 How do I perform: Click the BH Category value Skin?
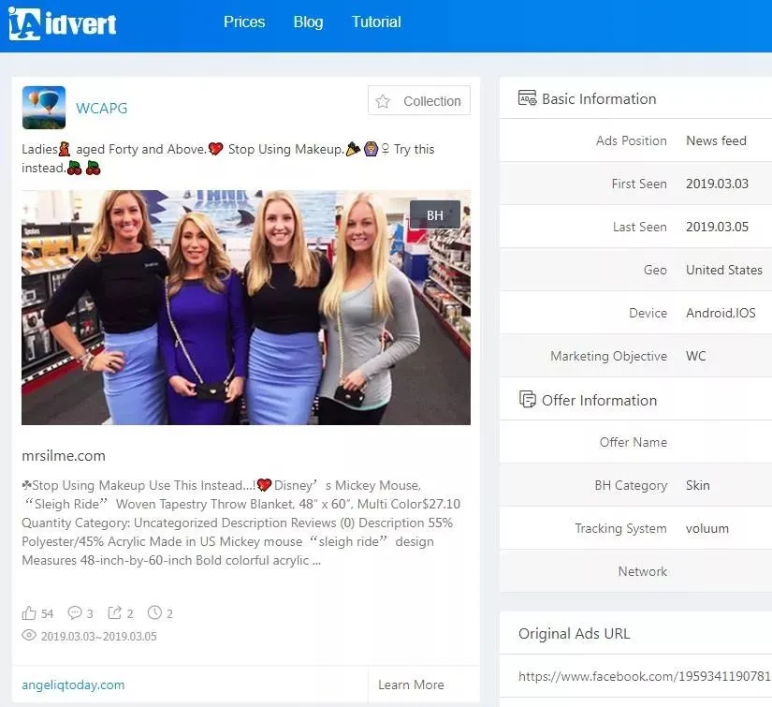pos(698,485)
